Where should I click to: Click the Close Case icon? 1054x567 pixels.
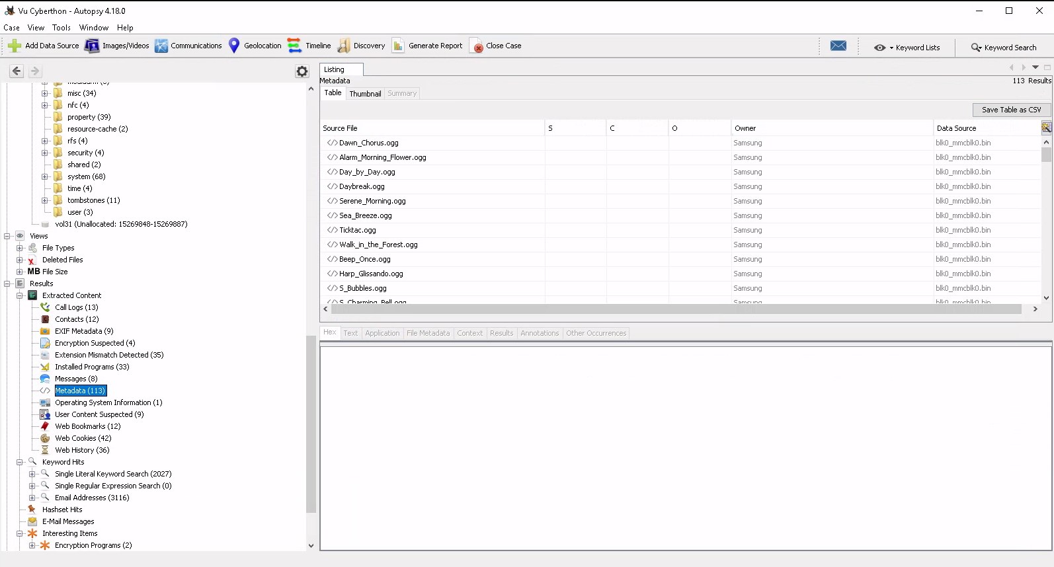tap(476, 46)
